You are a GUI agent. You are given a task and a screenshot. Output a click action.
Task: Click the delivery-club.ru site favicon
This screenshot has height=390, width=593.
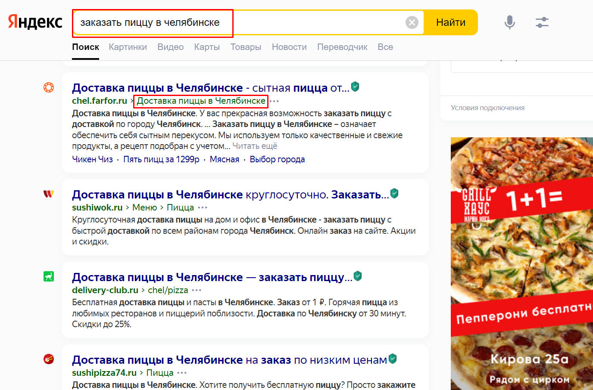(49, 276)
